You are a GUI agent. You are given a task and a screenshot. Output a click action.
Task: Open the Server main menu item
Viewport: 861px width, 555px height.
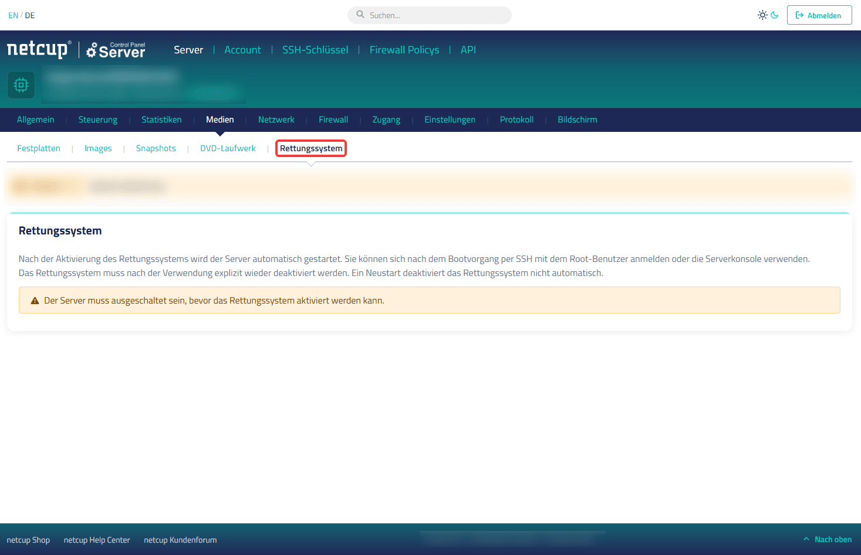[x=188, y=50]
